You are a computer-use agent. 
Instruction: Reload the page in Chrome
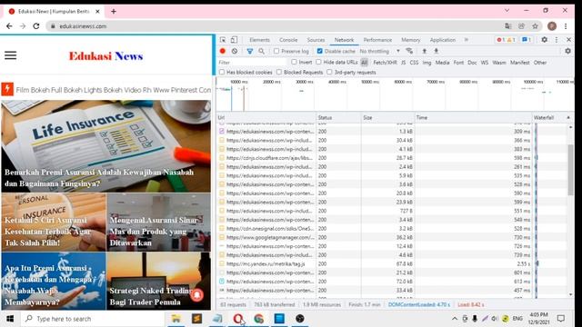click(x=36, y=26)
